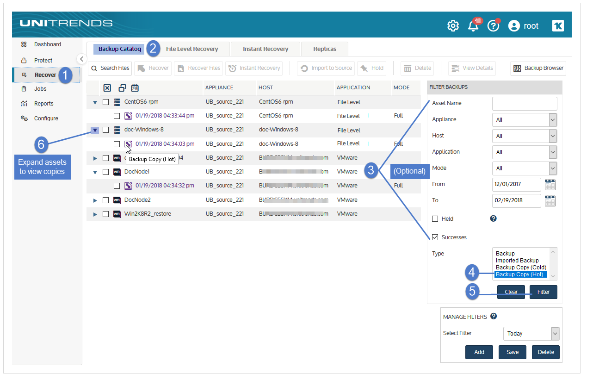Viewport: 593px width, 386px height.
Task: Open the Mode filter dropdown
Action: [525, 168]
